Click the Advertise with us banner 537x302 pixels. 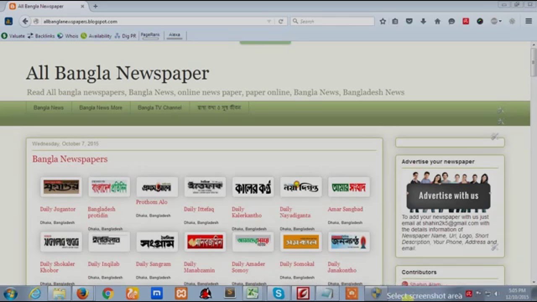[x=448, y=195]
